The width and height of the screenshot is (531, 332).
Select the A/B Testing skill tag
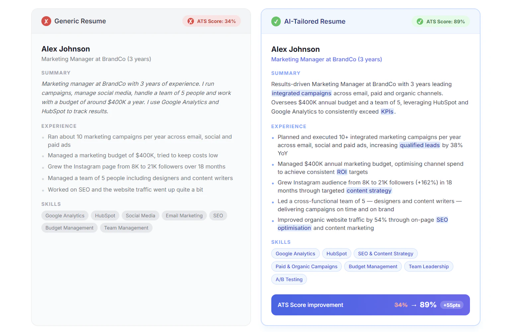click(289, 280)
